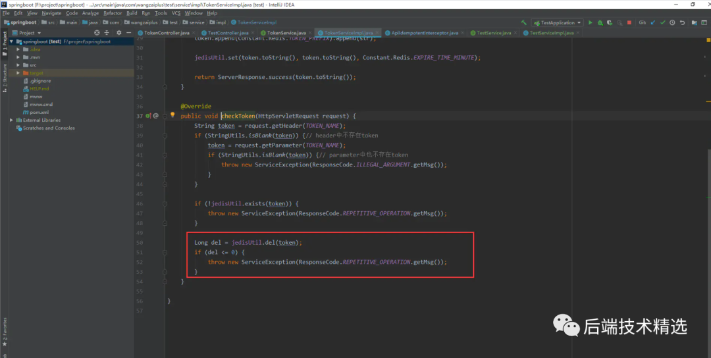Screen dimensions: 711x358
Task: Expand the .idea folder
Action: point(18,49)
